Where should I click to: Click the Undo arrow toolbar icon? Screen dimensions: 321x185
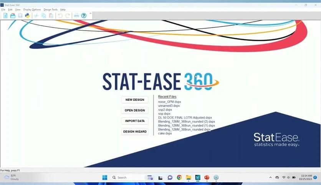tap(60, 16)
